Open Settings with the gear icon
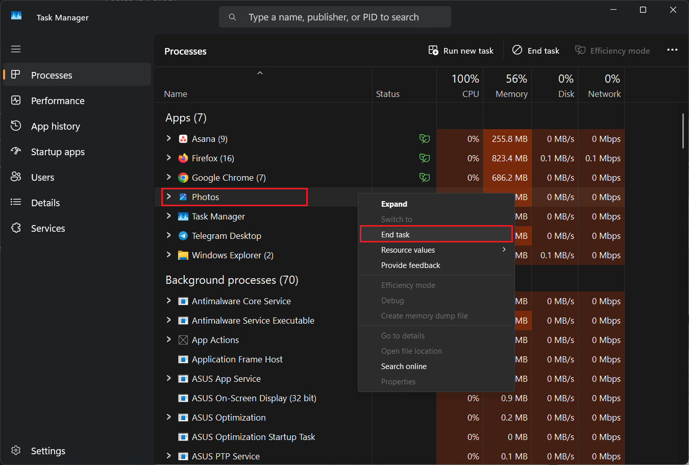 pyautogui.click(x=16, y=451)
